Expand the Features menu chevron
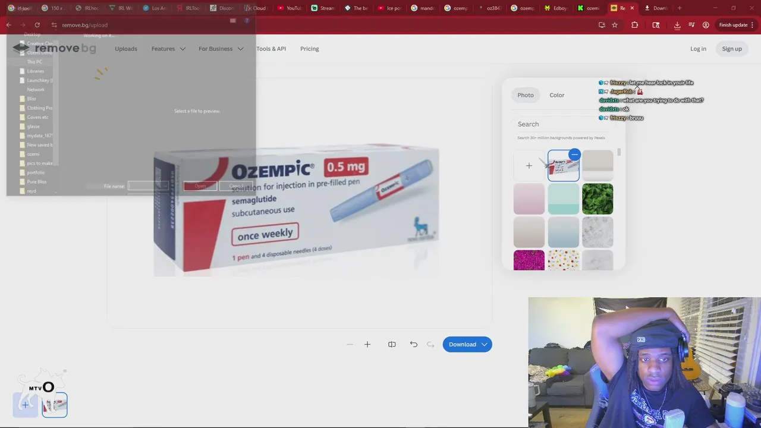 (x=183, y=49)
